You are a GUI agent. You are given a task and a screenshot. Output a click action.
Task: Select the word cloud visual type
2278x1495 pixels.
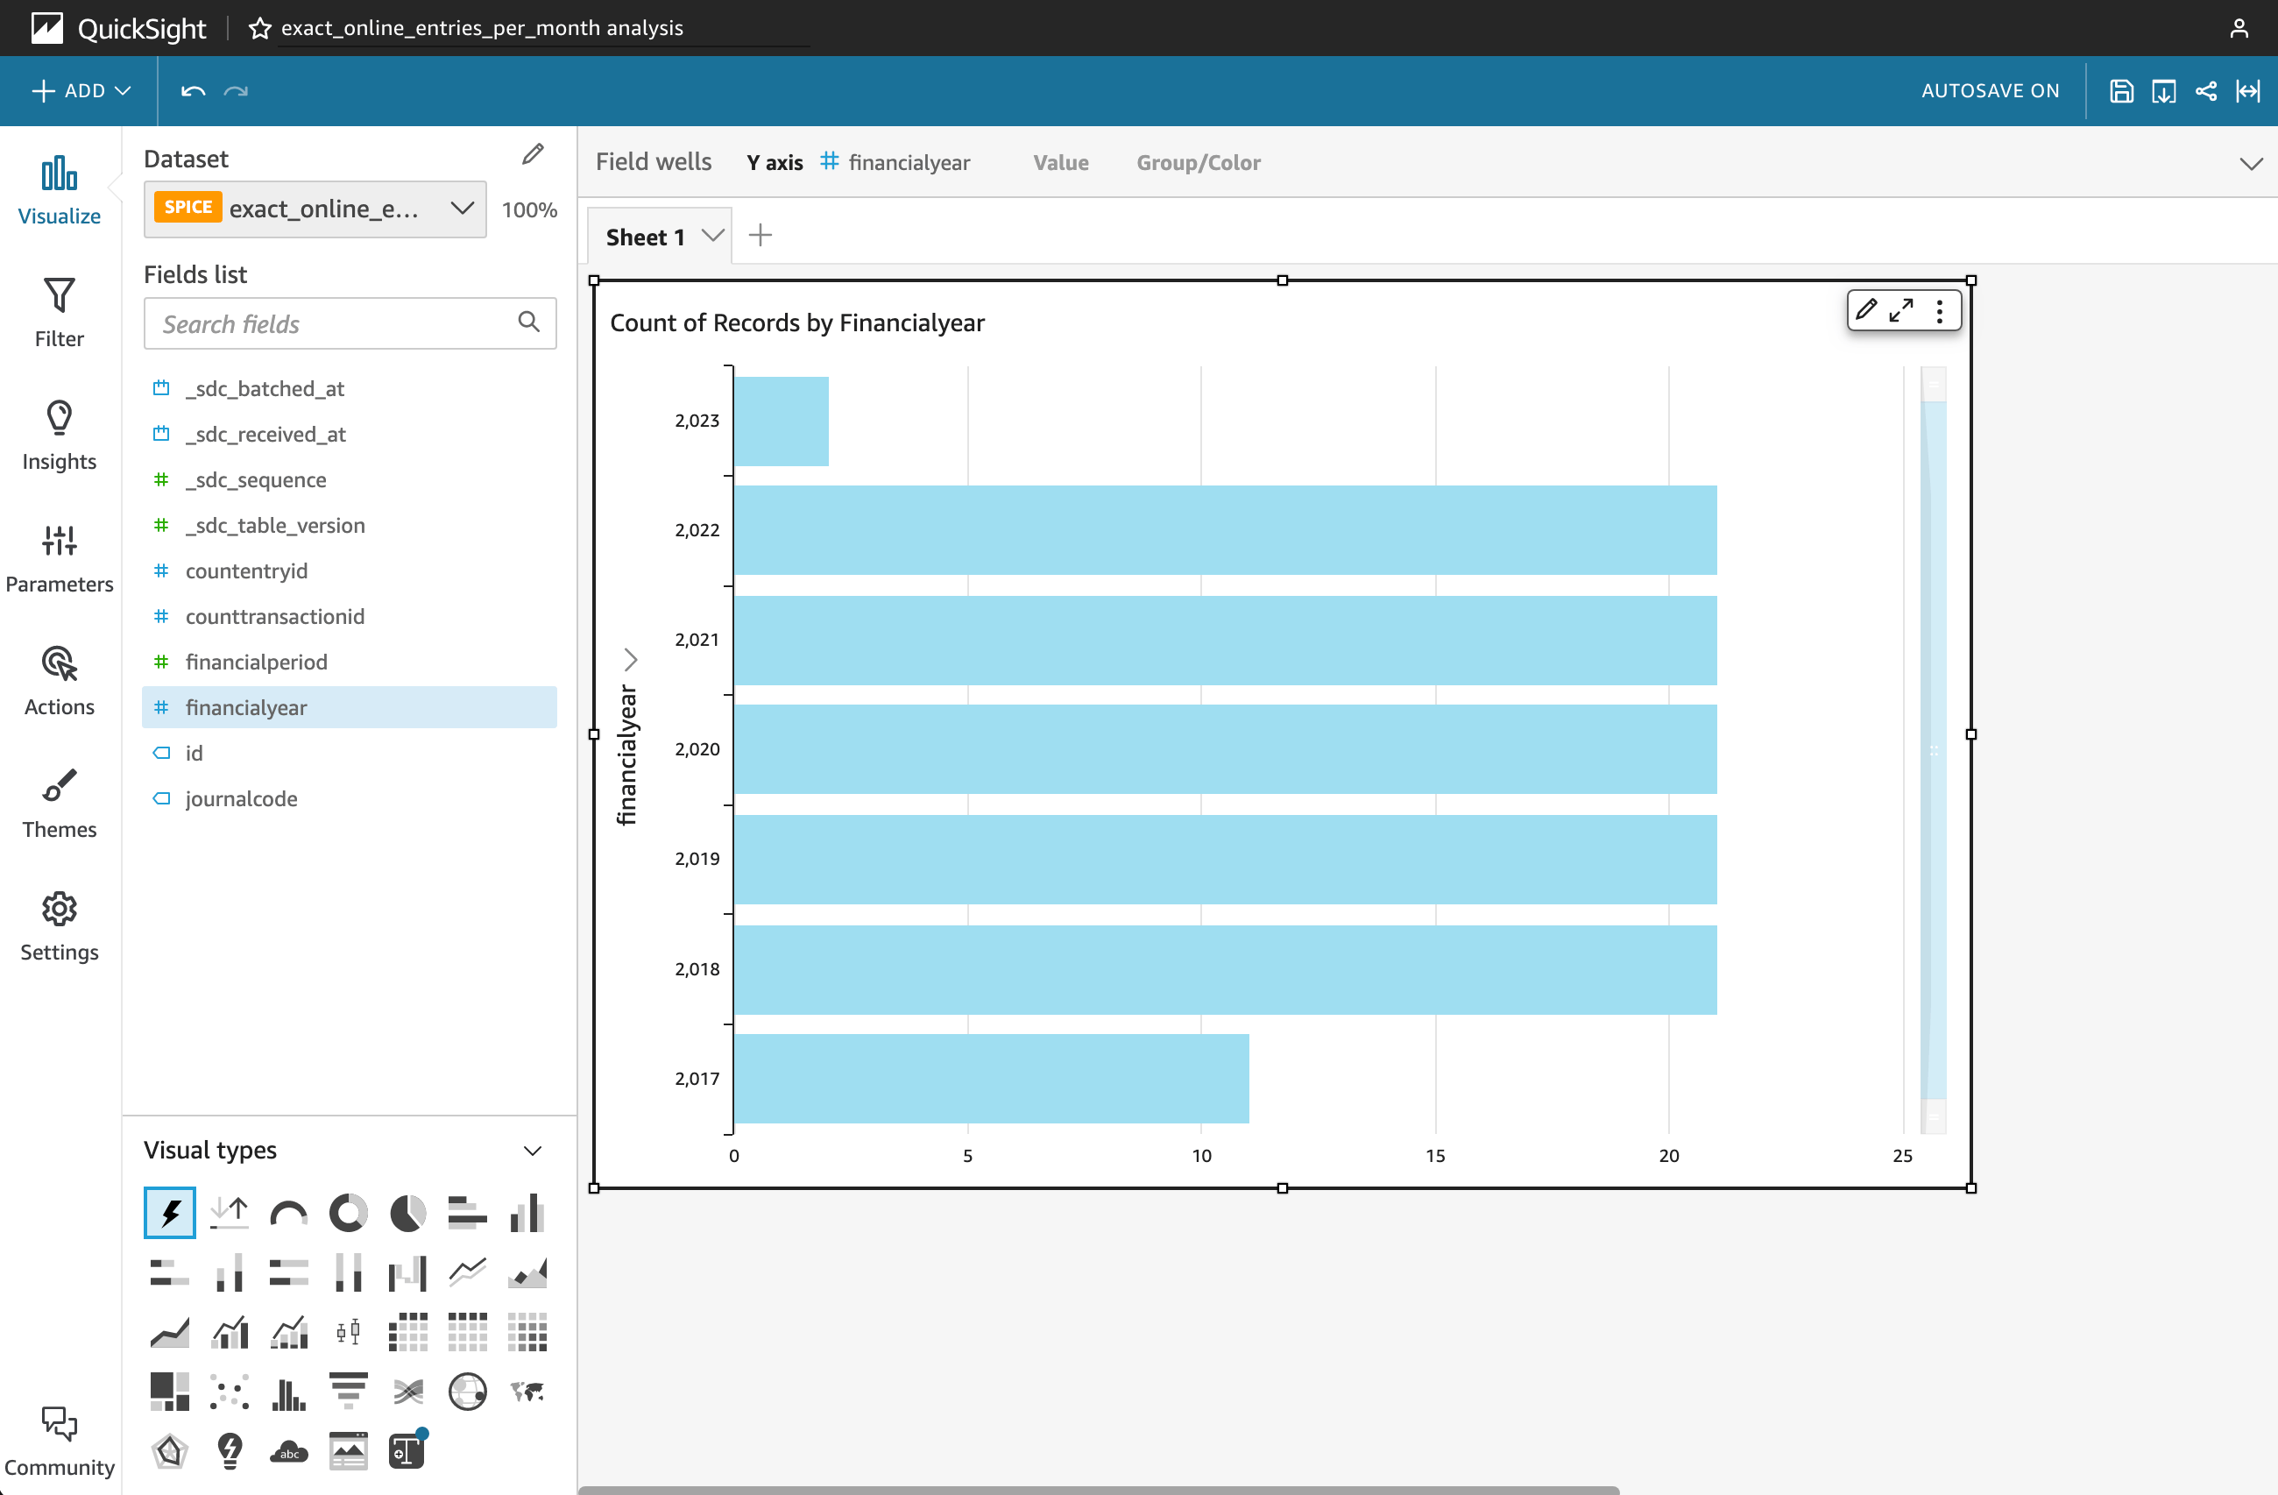(289, 1451)
